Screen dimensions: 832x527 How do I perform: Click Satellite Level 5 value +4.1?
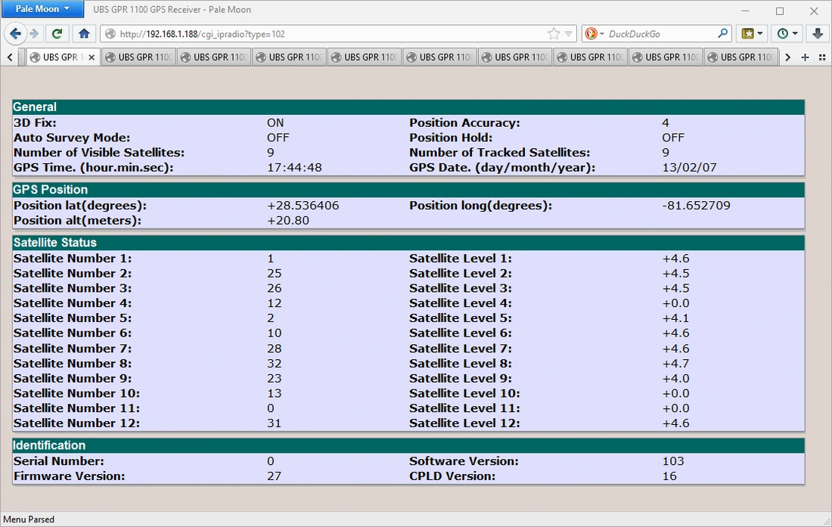click(x=676, y=318)
